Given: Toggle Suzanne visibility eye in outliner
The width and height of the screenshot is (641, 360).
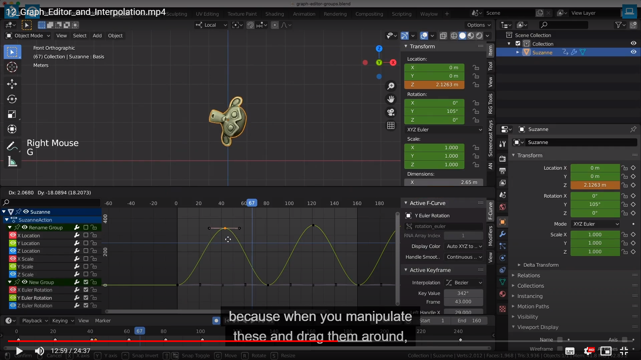Looking at the screenshot, I should (633, 52).
